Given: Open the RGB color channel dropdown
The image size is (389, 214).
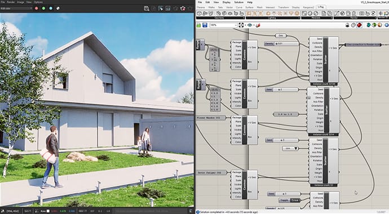Looking at the screenshot, I should (16, 8).
